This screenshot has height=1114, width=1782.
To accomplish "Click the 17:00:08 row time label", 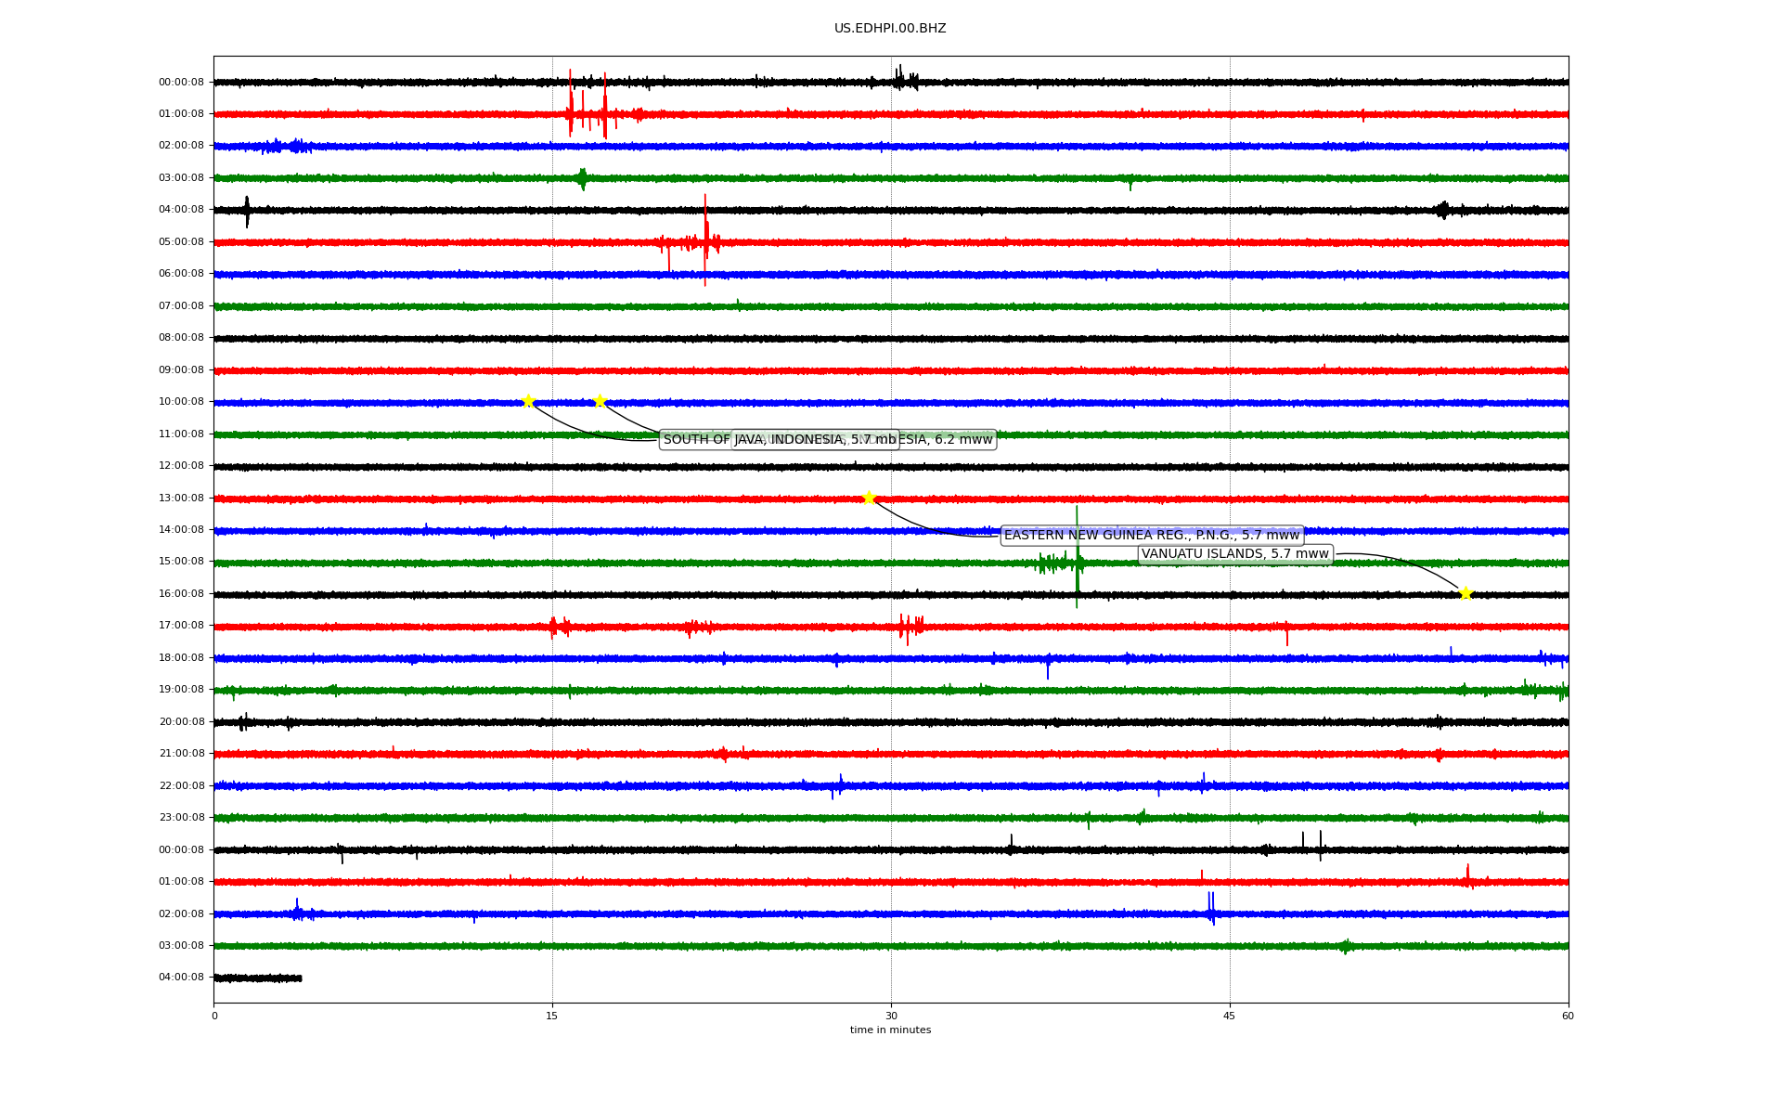I will (x=181, y=626).
